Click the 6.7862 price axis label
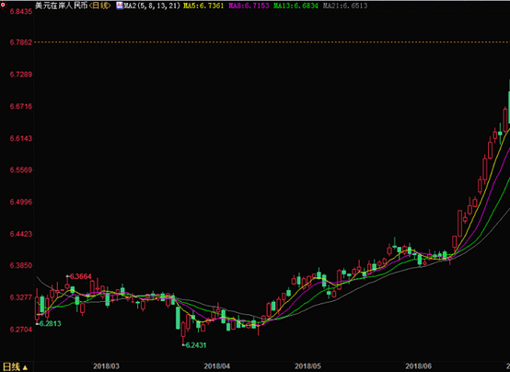Viewport: 510px width, 372px height. point(21,42)
